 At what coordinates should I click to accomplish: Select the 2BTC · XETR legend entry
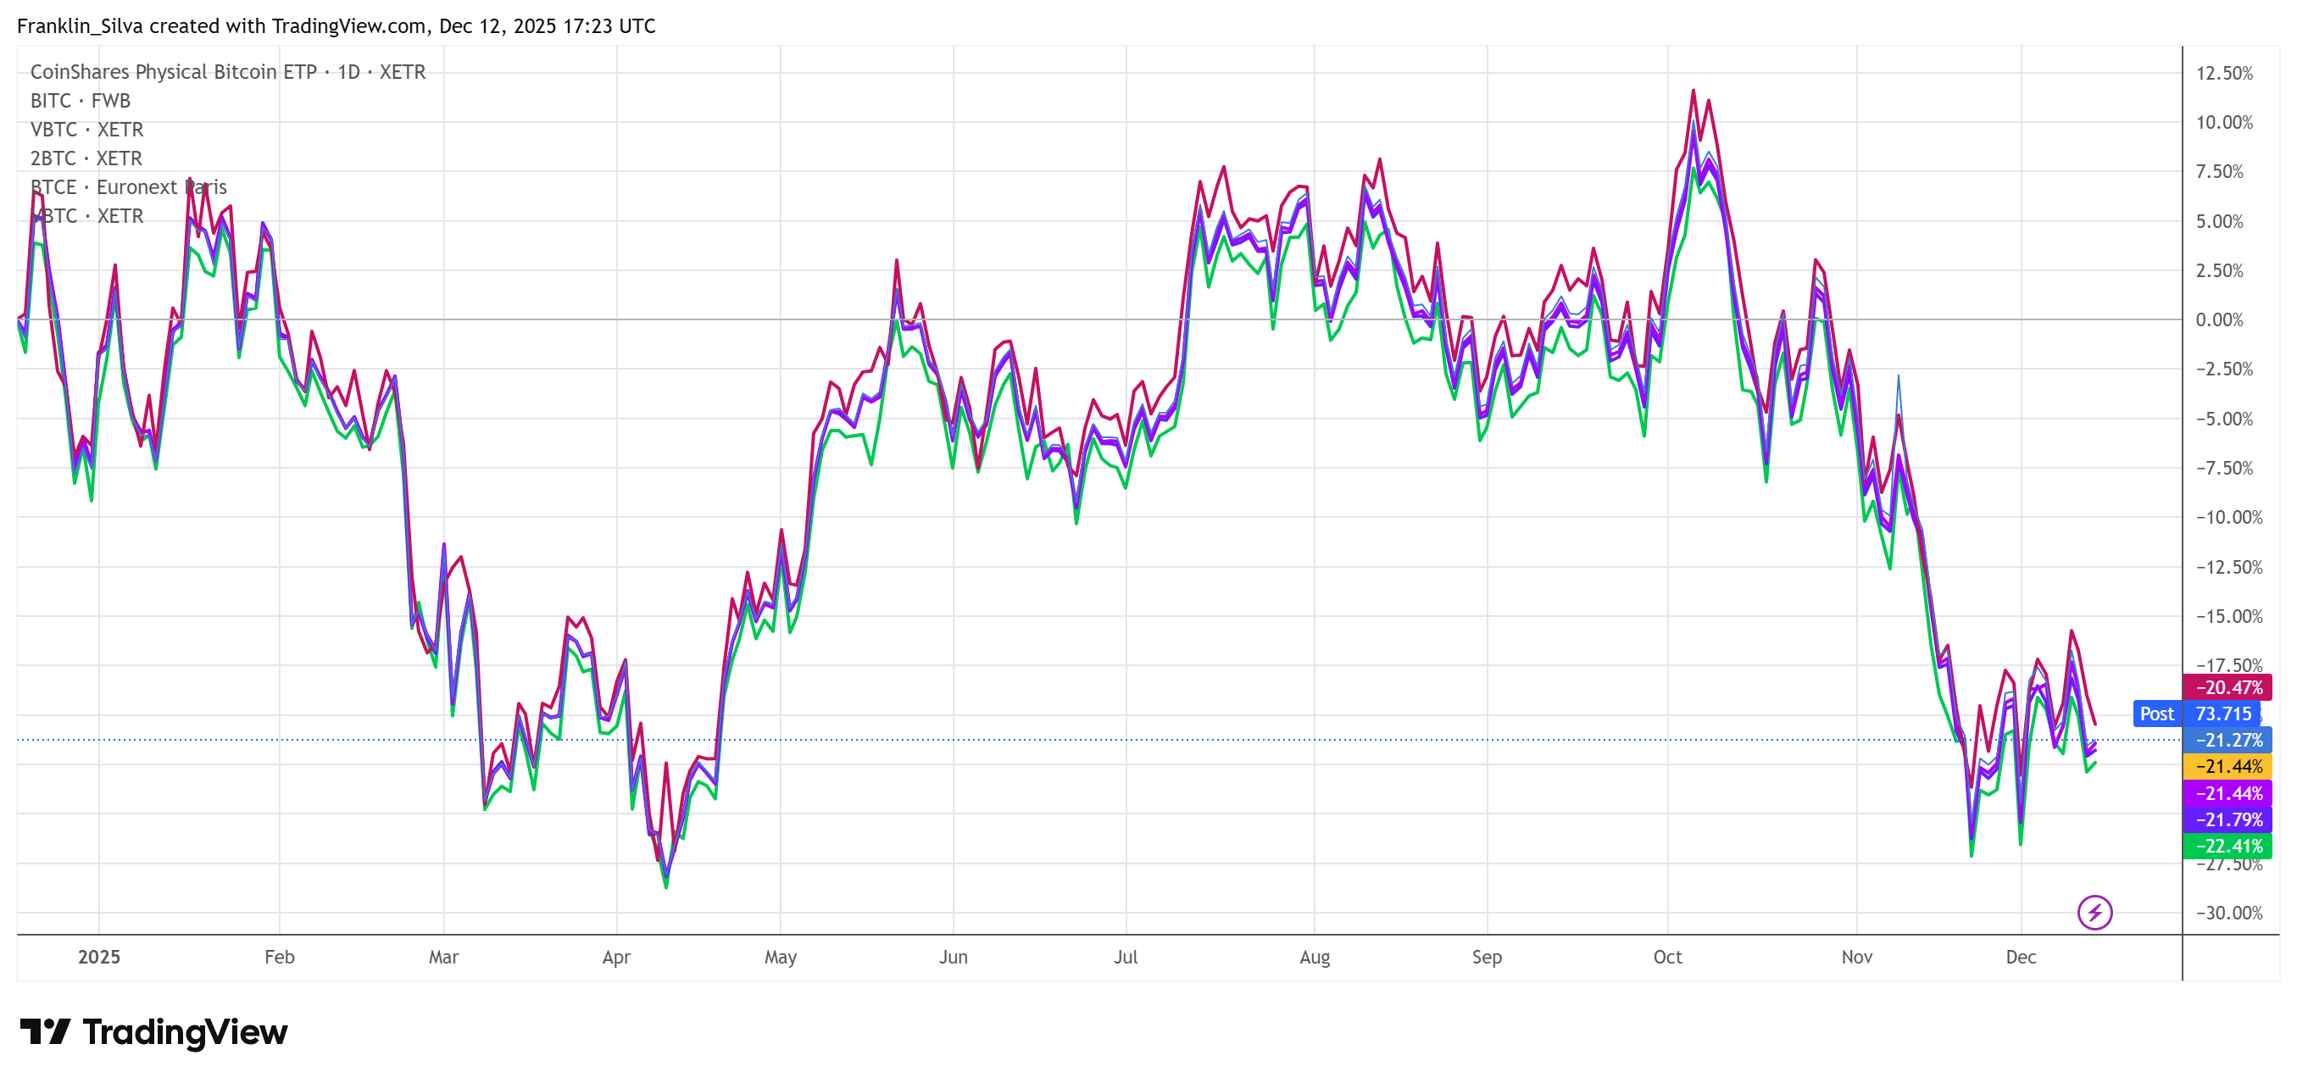pyautogui.click(x=86, y=158)
